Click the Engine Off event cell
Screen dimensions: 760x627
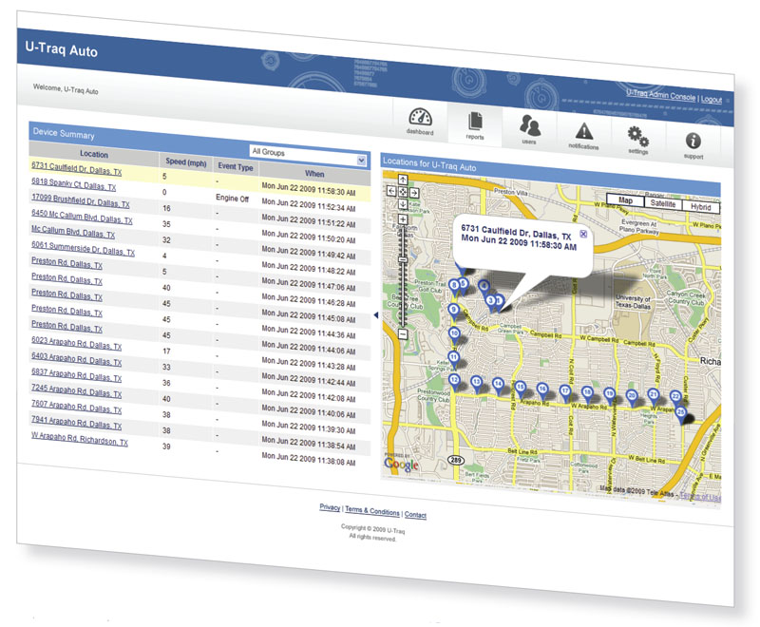click(x=232, y=199)
